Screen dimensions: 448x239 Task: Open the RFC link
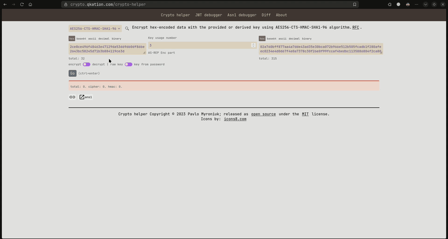tap(356, 27)
